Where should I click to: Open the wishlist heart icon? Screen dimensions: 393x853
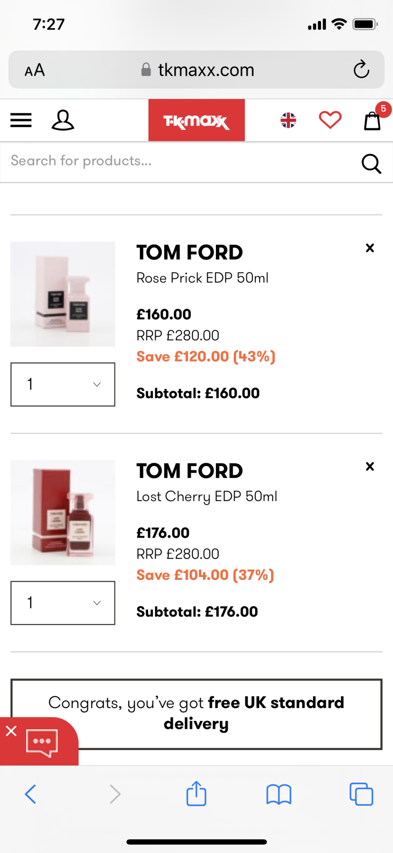[x=330, y=120]
